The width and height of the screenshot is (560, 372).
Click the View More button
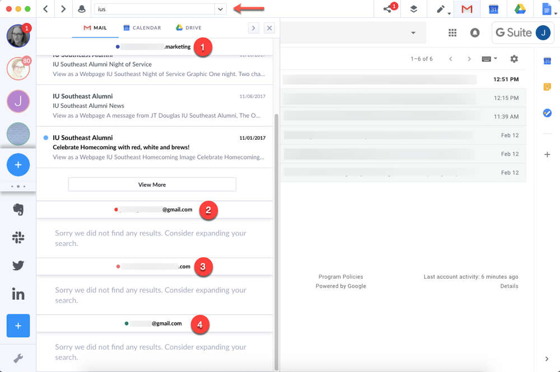coord(152,185)
